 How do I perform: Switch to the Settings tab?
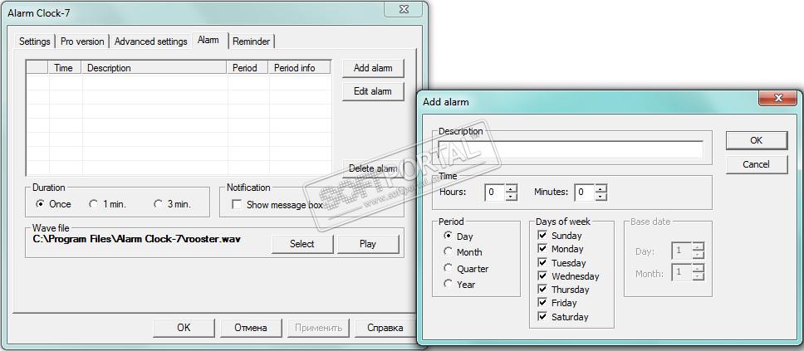(34, 41)
